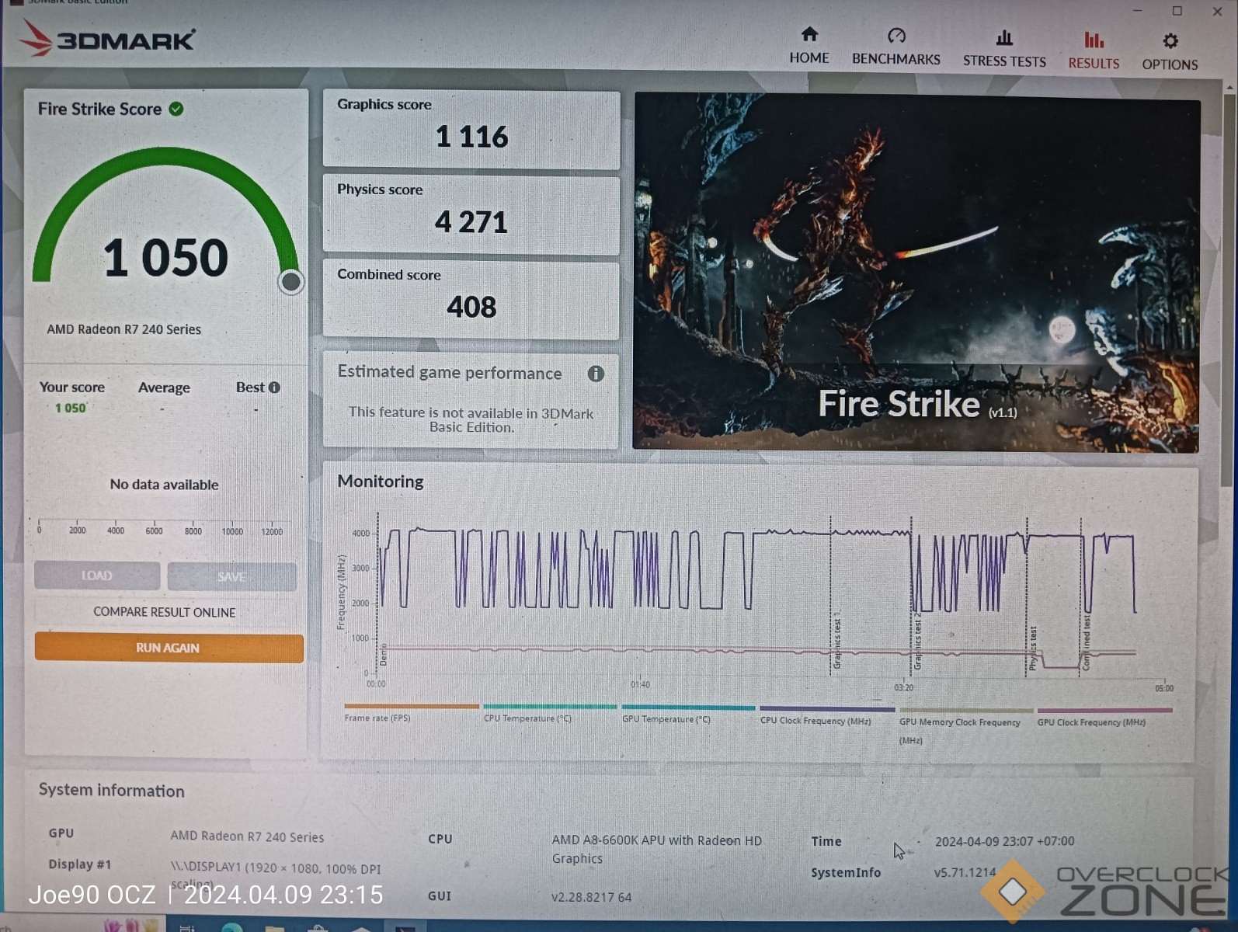Click the Physics test chart marker
Image resolution: width=1238 pixels, height=932 pixels.
(1033, 649)
